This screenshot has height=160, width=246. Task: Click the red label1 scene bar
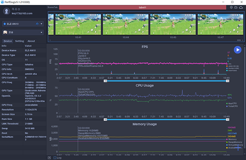(143, 7)
